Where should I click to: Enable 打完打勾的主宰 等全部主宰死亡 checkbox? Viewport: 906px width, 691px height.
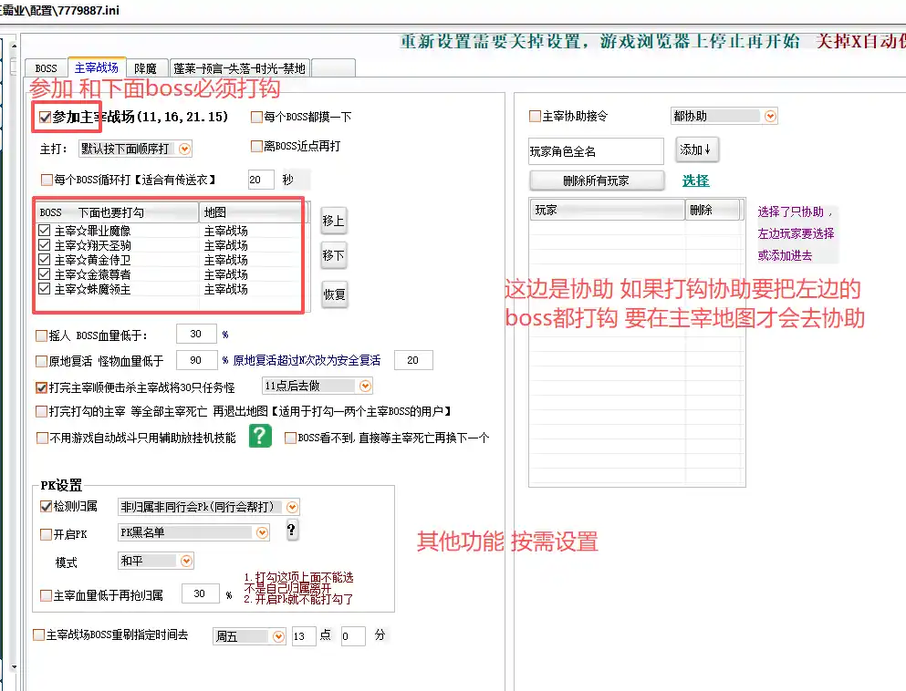[x=41, y=412]
